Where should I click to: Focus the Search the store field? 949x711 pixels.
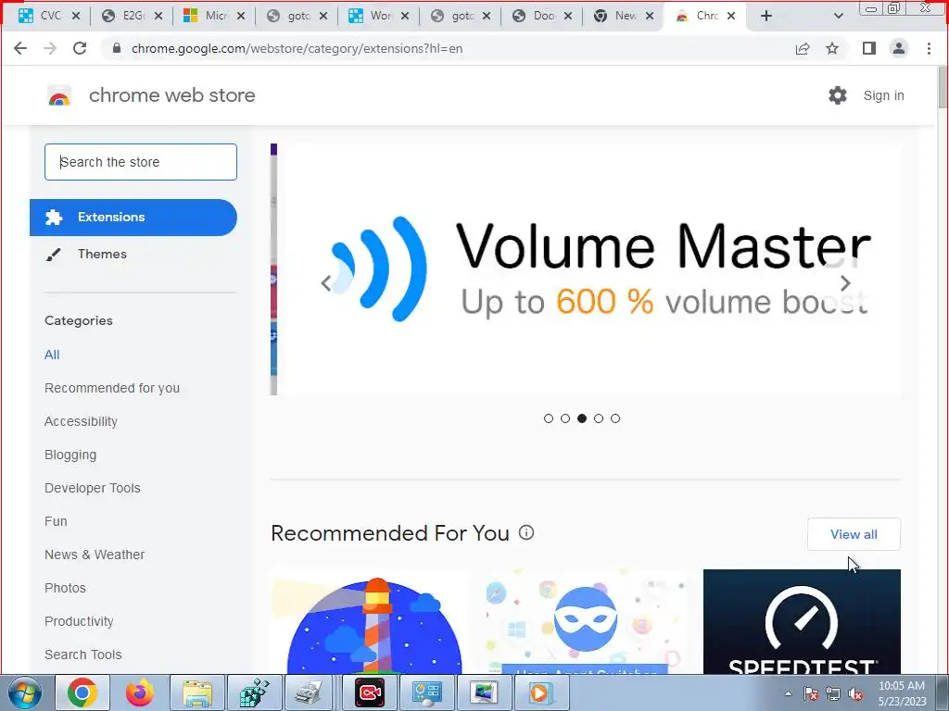[x=141, y=162]
